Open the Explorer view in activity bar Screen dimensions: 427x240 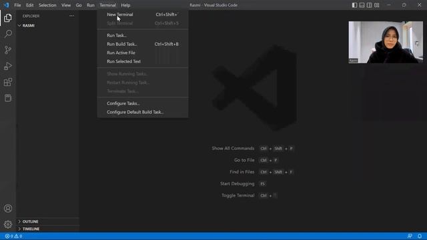(8, 18)
